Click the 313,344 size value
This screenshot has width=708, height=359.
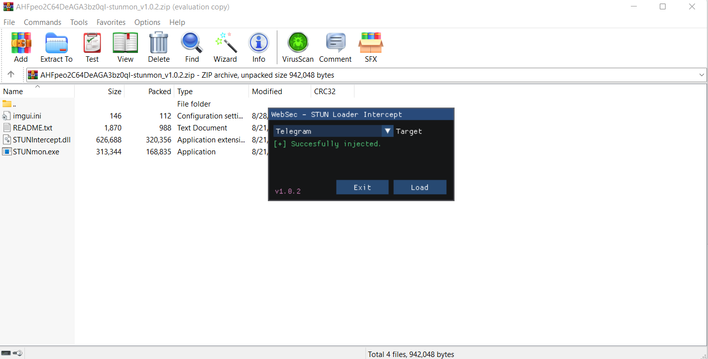click(x=109, y=152)
